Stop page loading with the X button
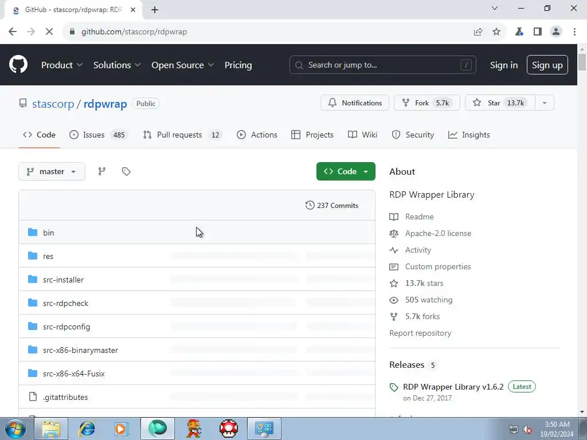Viewport: 587px width, 440px height. [x=49, y=32]
